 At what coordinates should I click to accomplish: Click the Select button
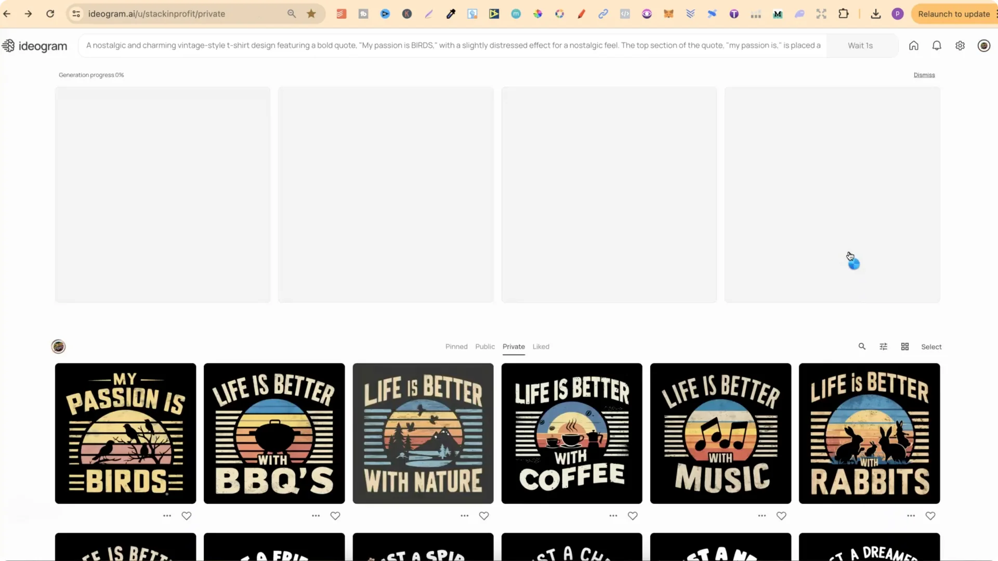[931, 346]
